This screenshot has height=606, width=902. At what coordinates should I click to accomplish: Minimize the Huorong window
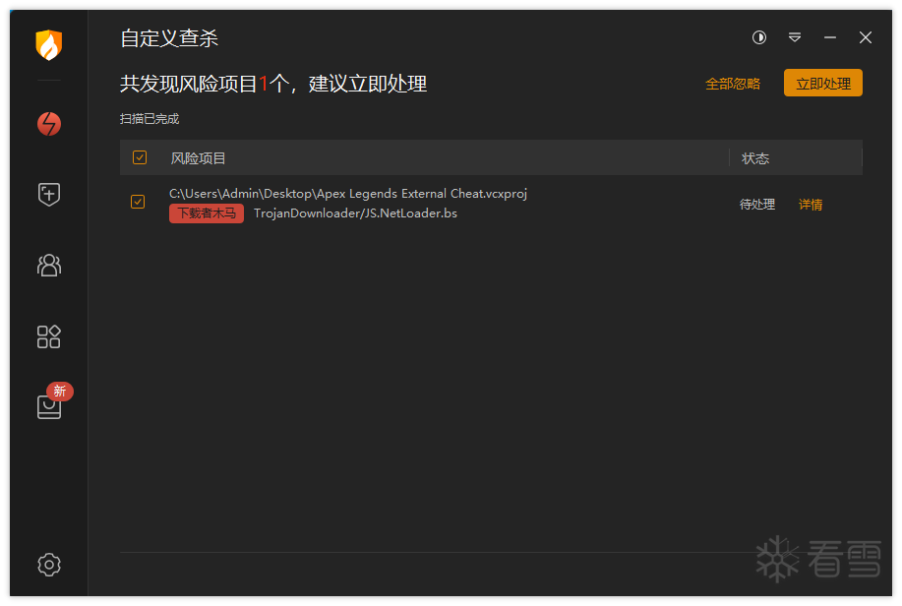[x=829, y=37]
